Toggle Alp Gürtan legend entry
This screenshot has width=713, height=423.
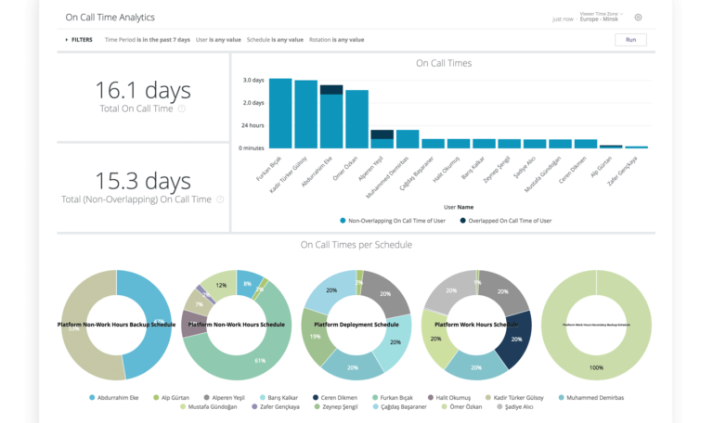172,398
